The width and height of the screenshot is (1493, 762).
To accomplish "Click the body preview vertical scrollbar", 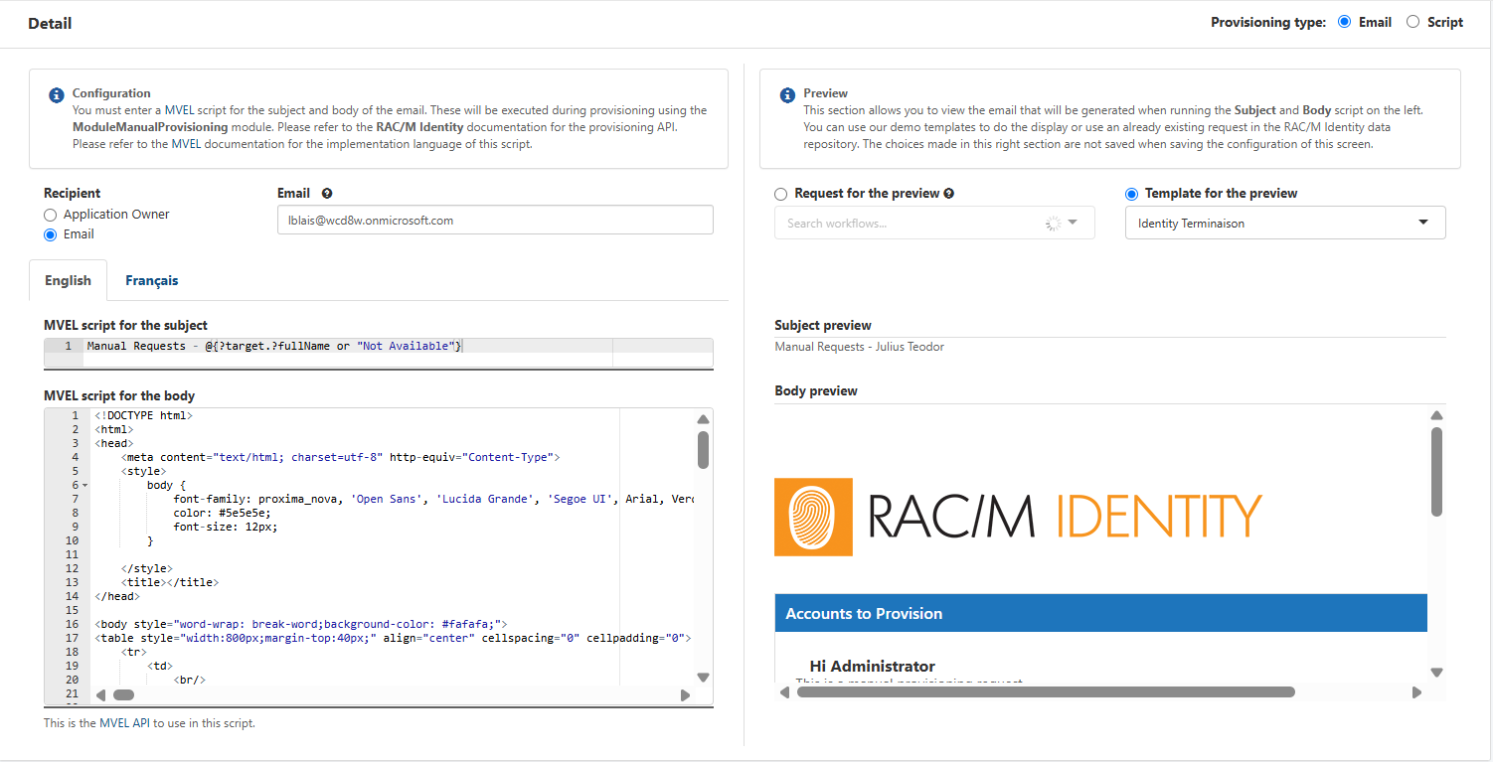I will point(1436,472).
